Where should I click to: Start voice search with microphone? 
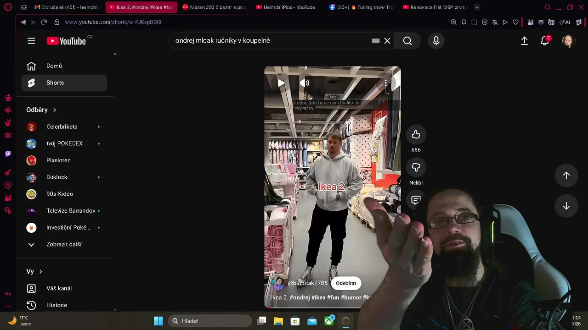(x=436, y=41)
